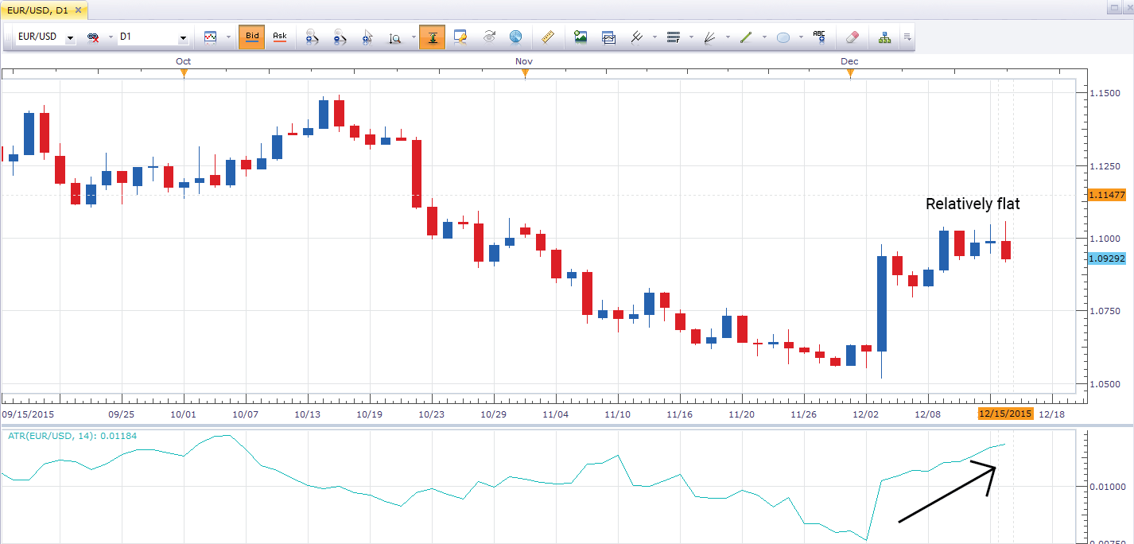1134x544 pixels.
Task: Select the eraser tool in toolbar
Action: click(852, 37)
